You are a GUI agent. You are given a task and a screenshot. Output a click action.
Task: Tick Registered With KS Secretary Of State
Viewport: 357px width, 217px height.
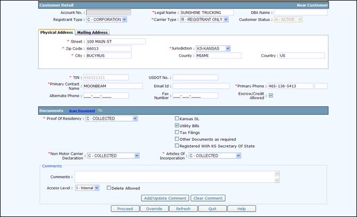[x=177, y=146]
